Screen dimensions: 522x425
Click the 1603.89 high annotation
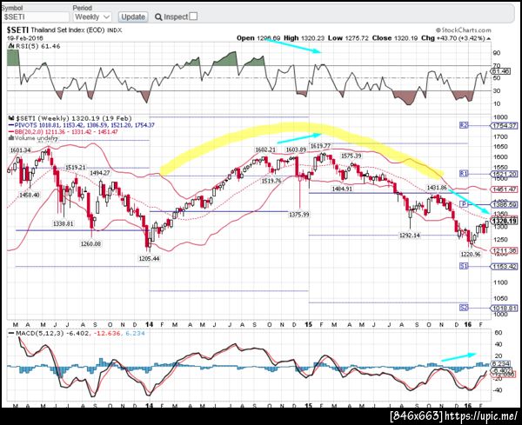[x=296, y=150]
